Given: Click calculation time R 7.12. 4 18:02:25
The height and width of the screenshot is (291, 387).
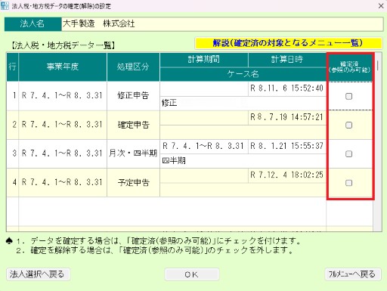Looking at the screenshot, I should [x=287, y=175].
